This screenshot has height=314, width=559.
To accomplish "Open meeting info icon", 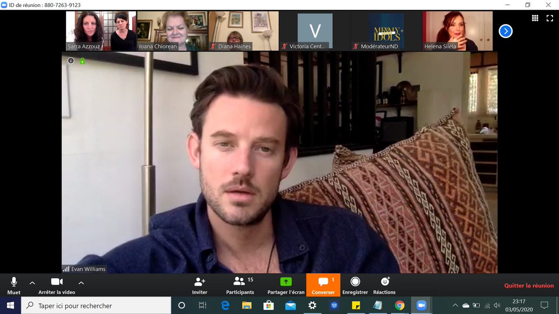I will 71,60.
